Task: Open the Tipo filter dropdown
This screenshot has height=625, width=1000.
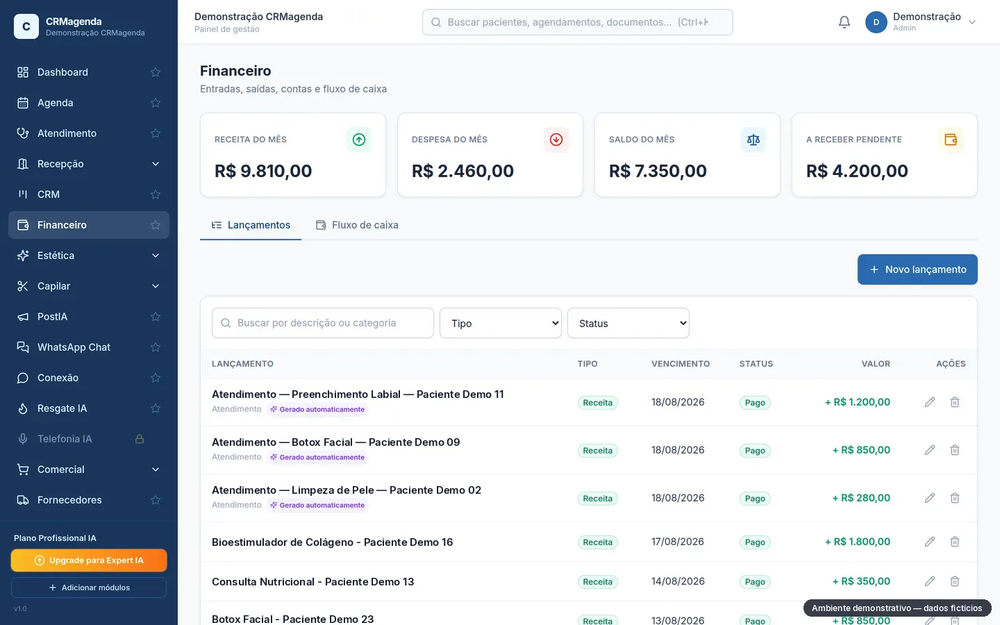Action: (x=501, y=323)
